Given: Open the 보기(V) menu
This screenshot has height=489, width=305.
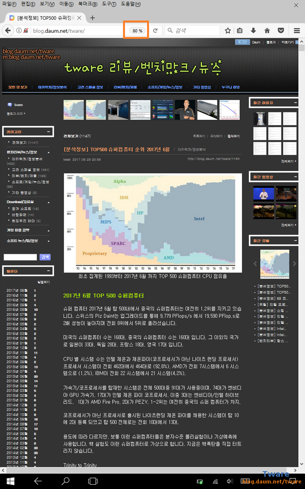Looking at the screenshot, I should click(47, 4).
